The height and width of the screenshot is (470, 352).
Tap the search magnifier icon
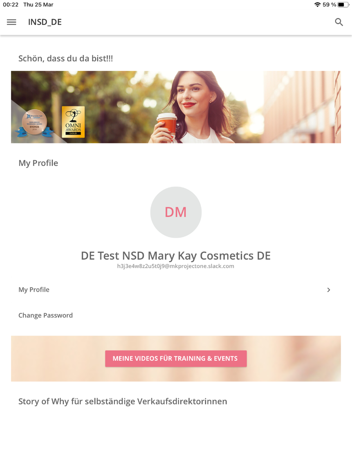tap(339, 22)
